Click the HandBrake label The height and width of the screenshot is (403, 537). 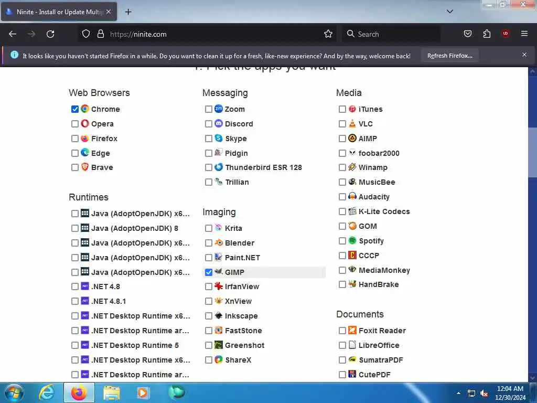click(x=379, y=284)
